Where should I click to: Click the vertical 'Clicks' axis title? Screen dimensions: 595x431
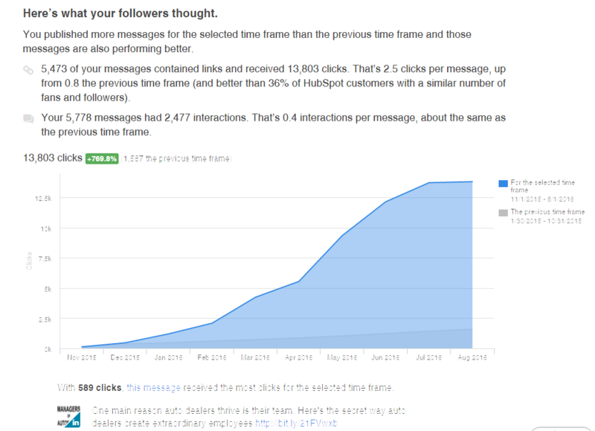click(x=29, y=261)
